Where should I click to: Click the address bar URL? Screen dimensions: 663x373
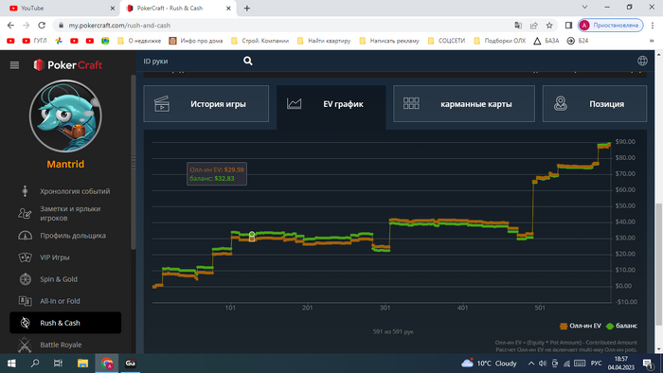pos(119,26)
